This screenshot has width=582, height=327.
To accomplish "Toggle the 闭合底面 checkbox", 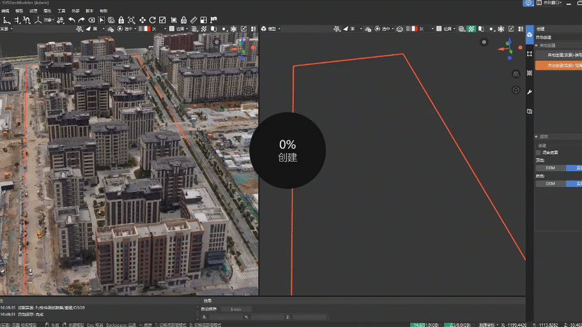I will 538,153.
